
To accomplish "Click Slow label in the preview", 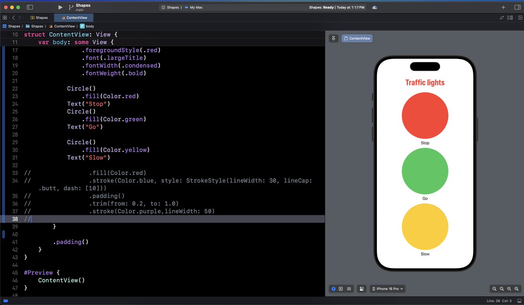I will [x=425, y=254].
